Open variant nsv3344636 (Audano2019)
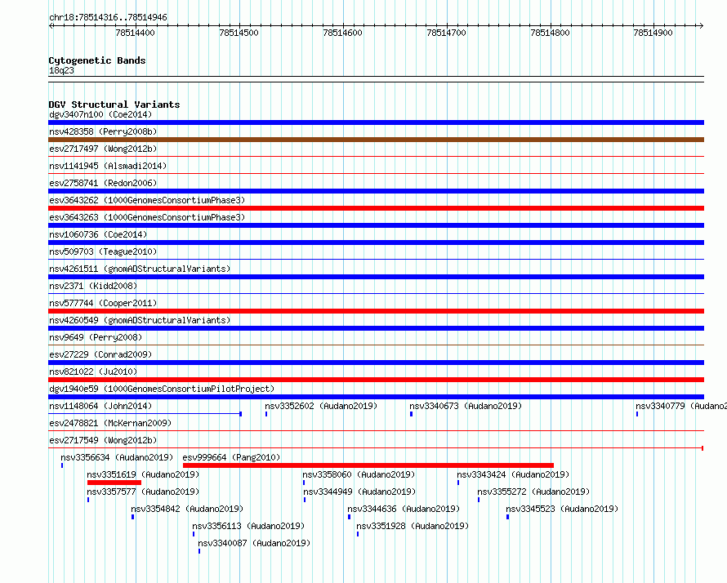Screen dimensions: 727x583 (404, 509)
